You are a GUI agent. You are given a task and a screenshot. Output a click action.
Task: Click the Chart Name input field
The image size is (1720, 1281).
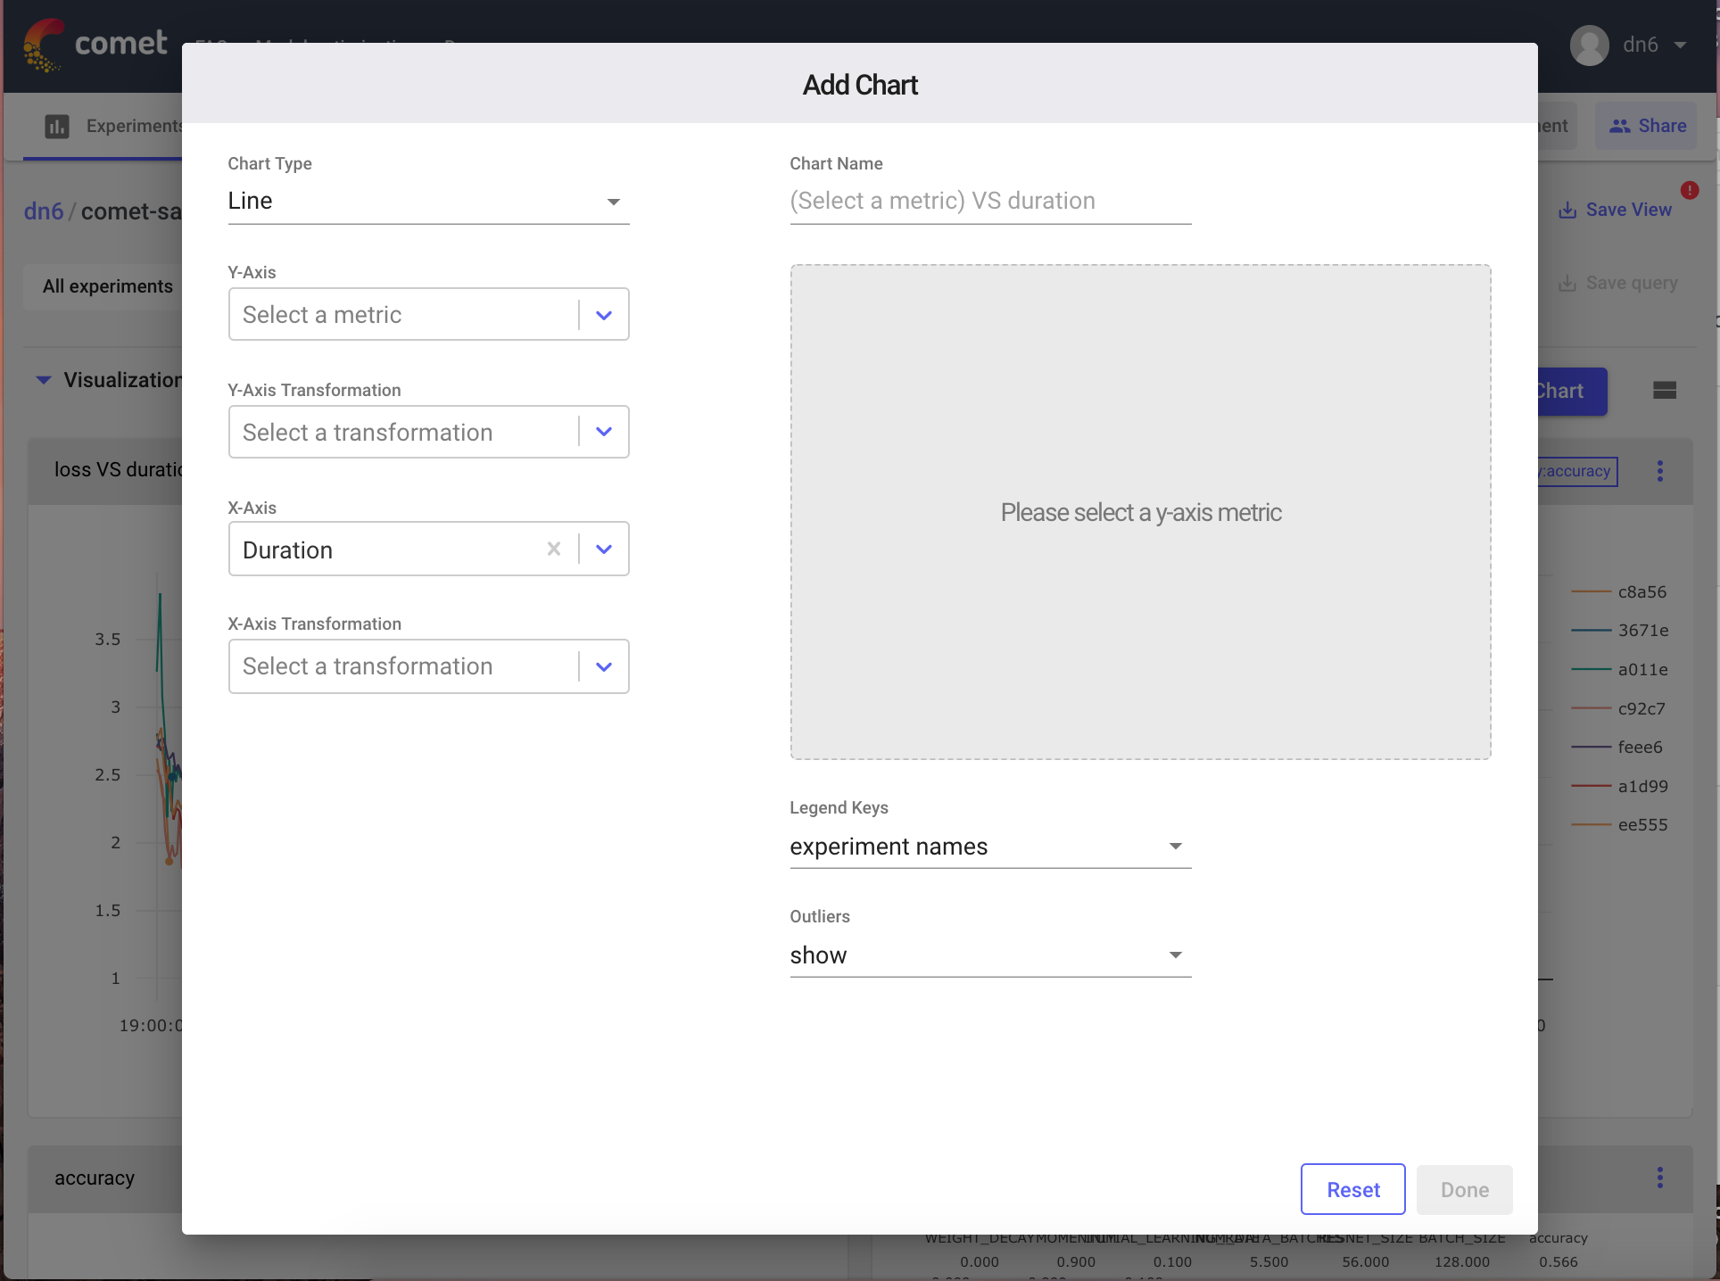[x=989, y=201]
